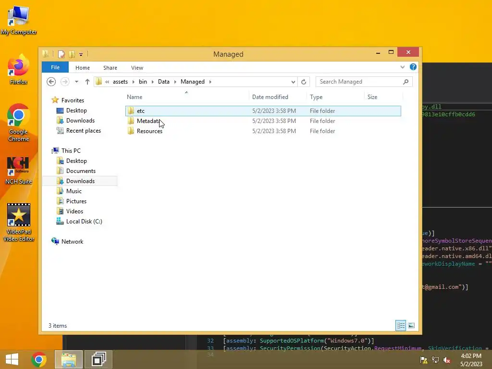Switch to large icons view layout

click(x=411, y=325)
